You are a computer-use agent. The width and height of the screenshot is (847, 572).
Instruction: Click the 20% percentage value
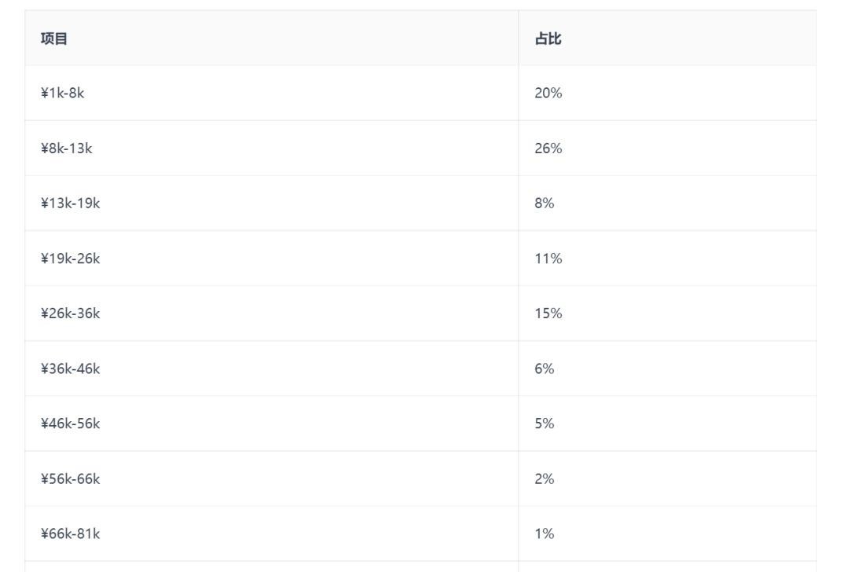[548, 93]
